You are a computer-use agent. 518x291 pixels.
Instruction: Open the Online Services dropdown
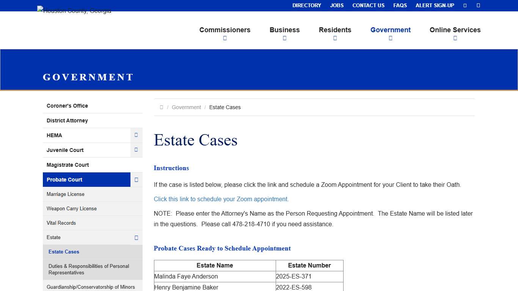pos(455,33)
